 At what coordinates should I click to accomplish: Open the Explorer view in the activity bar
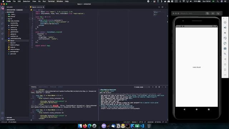3,8
